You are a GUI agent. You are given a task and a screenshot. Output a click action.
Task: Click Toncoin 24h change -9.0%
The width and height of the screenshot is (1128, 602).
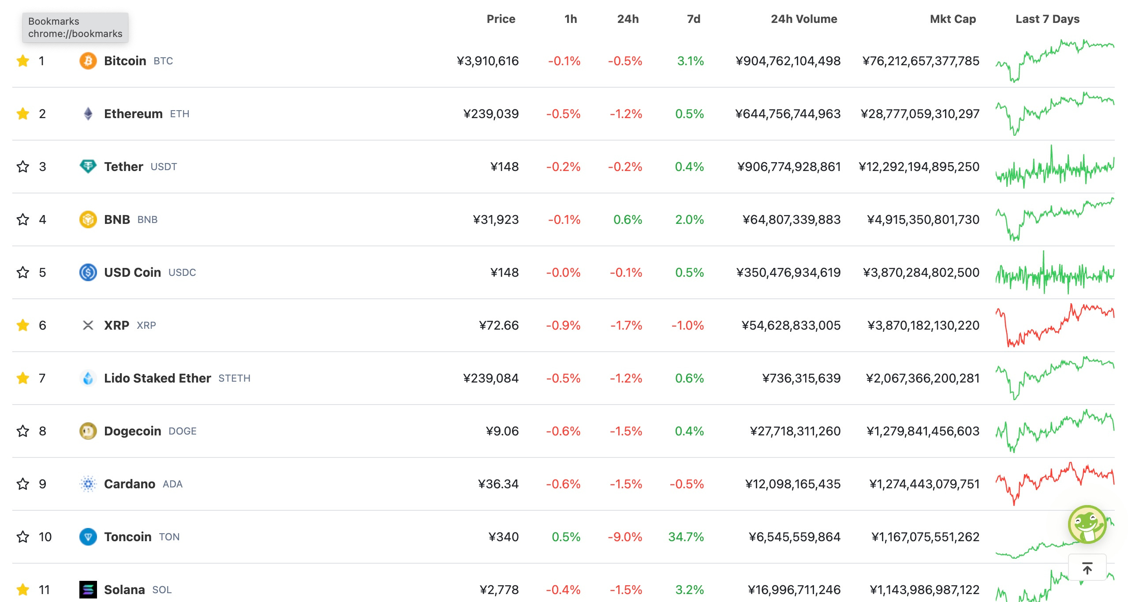[x=625, y=537]
